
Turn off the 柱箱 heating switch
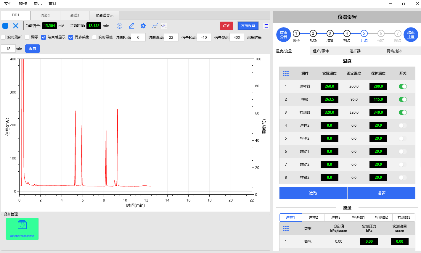[x=403, y=99]
